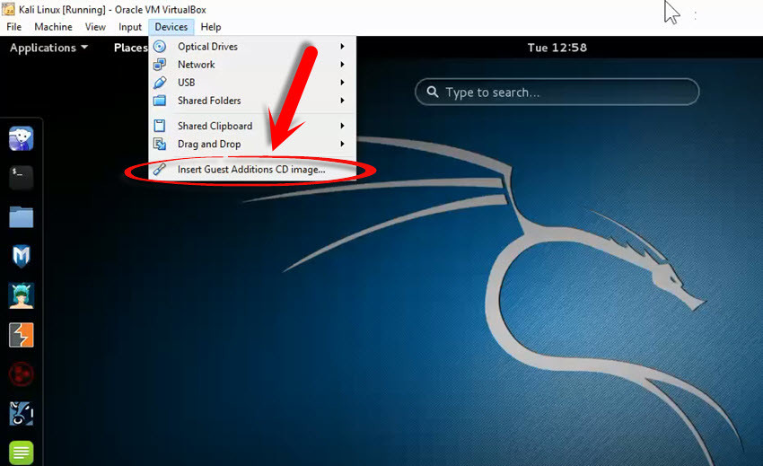Open the Help menu
Screen dimensions: 763x466
tap(211, 27)
